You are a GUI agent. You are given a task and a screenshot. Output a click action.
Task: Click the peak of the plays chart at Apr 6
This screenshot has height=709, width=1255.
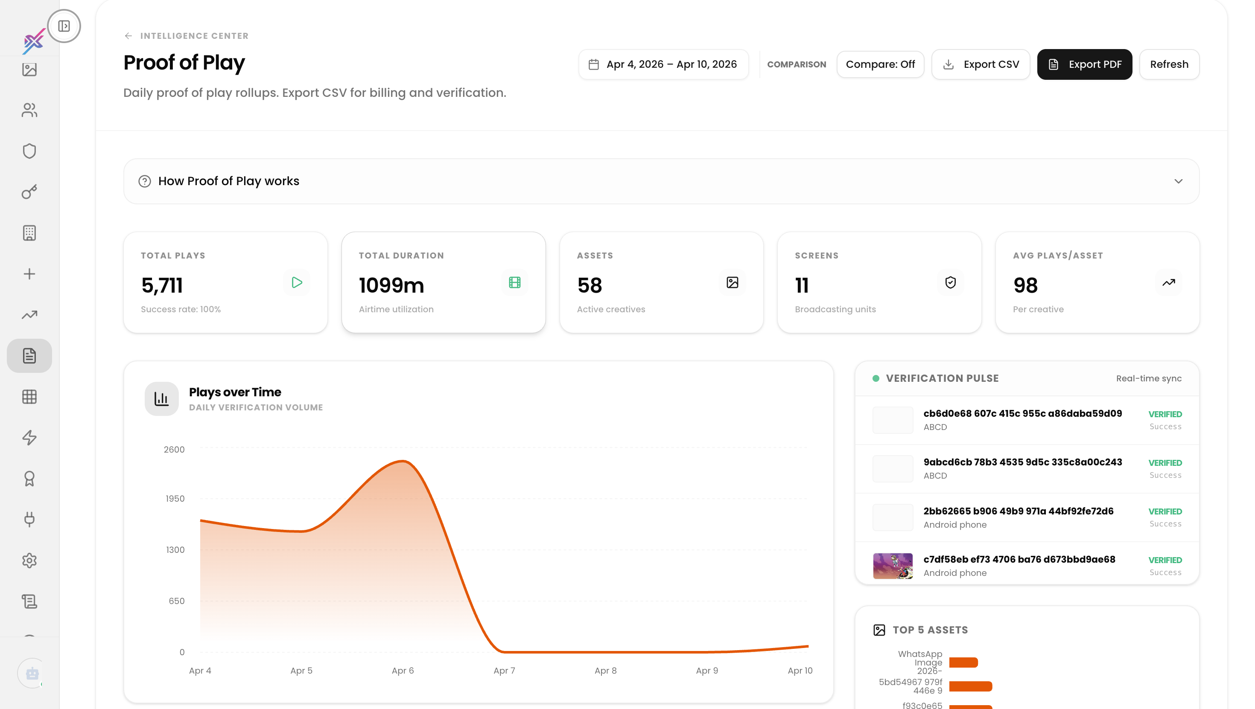[403, 461]
